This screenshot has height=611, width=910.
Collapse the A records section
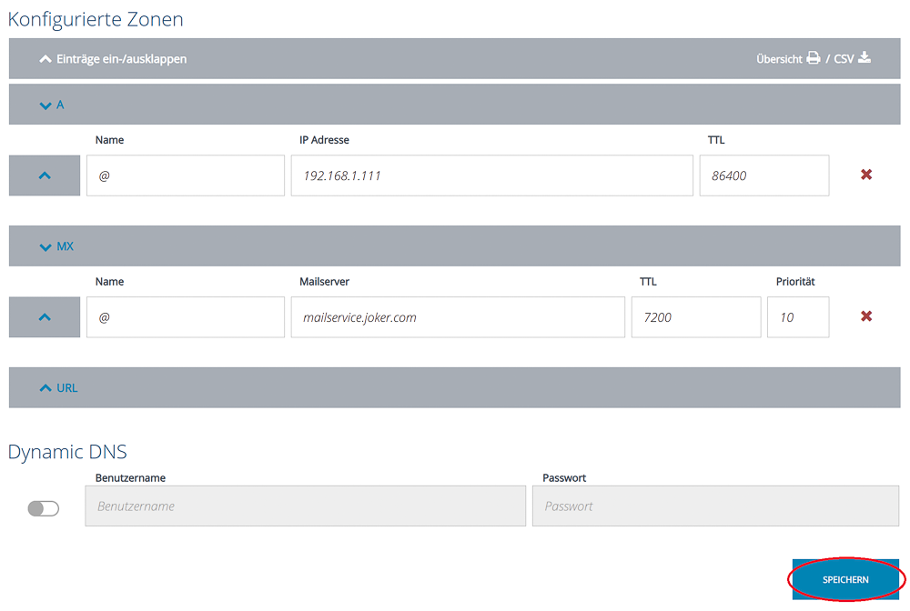[x=52, y=105]
